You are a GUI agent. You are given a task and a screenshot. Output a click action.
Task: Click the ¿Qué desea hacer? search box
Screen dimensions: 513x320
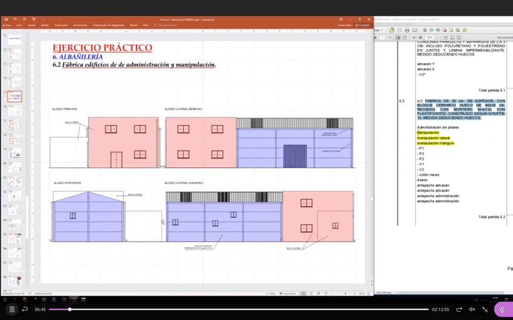167,25
